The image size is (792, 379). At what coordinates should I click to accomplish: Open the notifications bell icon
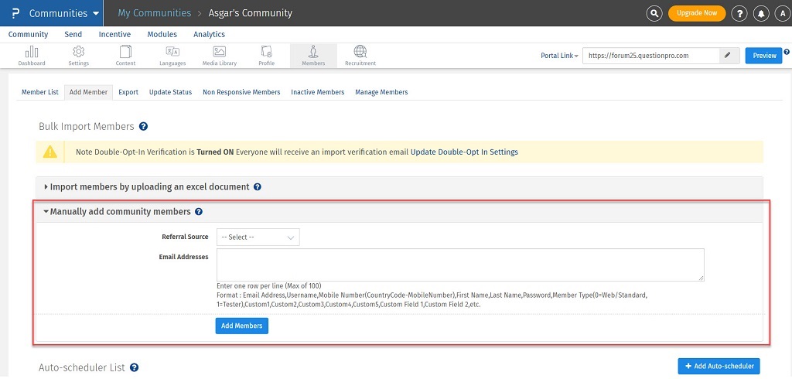coord(761,13)
